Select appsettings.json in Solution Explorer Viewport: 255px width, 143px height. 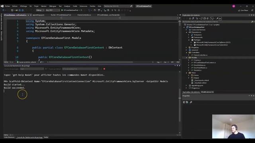coord(197,85)
